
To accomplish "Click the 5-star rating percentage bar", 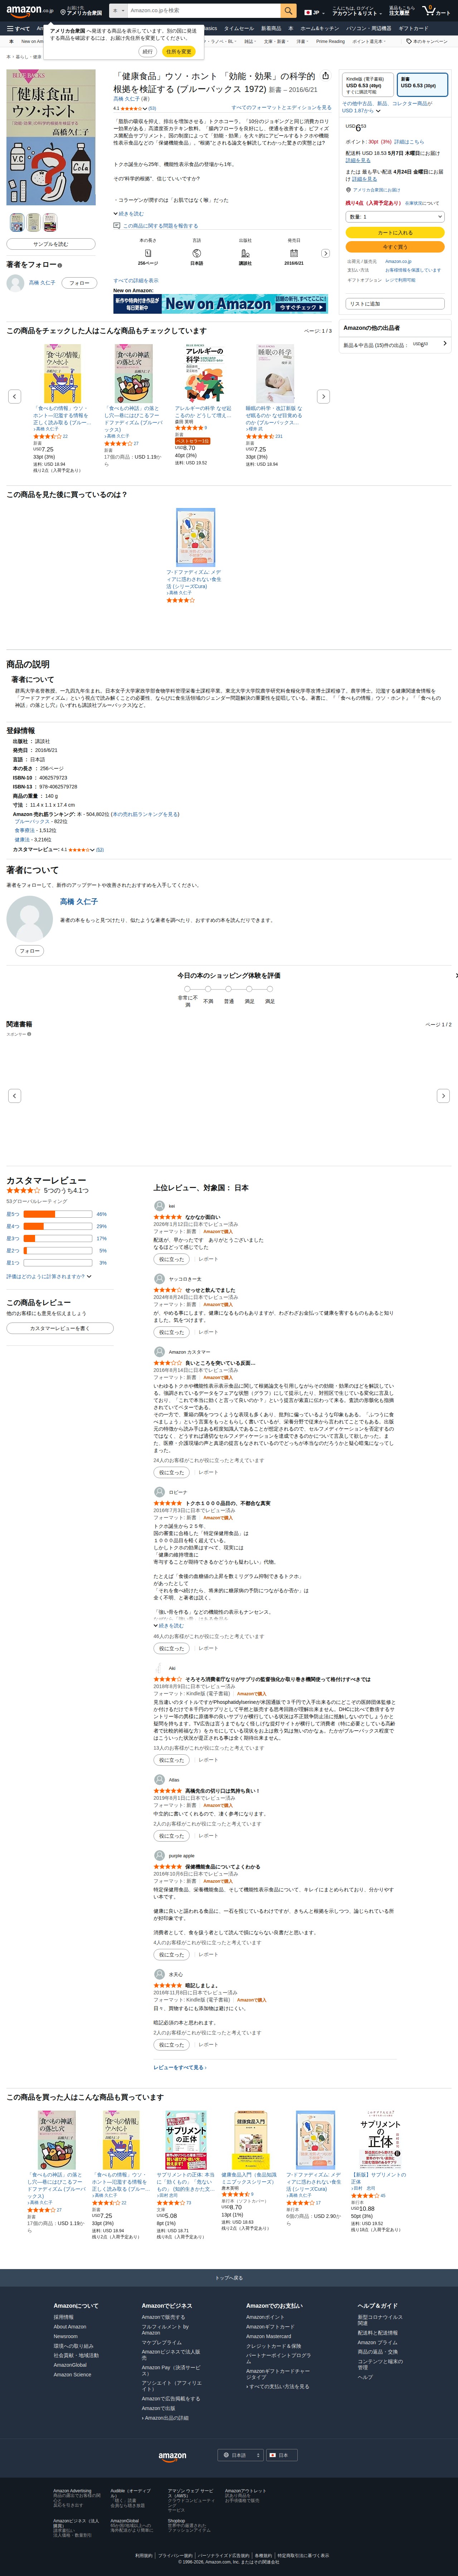I will [58, 1214].
